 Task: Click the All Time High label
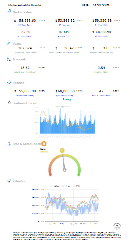(x=101, y=36)
